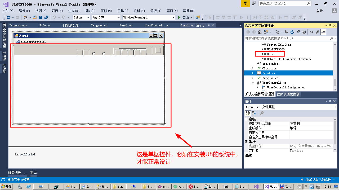Expand the UserControl1.Designer.cs node
This screenshot has width=339, height=190.
[x=257, y=87]
